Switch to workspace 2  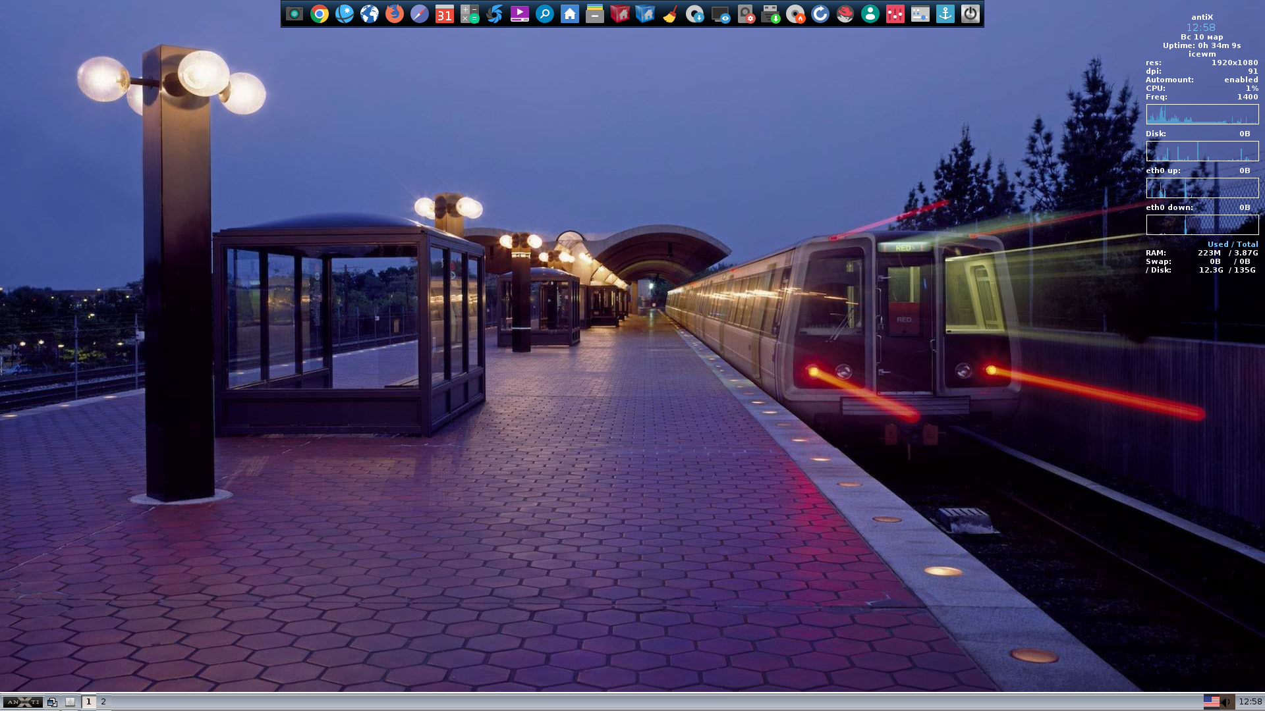[x=103, y=702]
